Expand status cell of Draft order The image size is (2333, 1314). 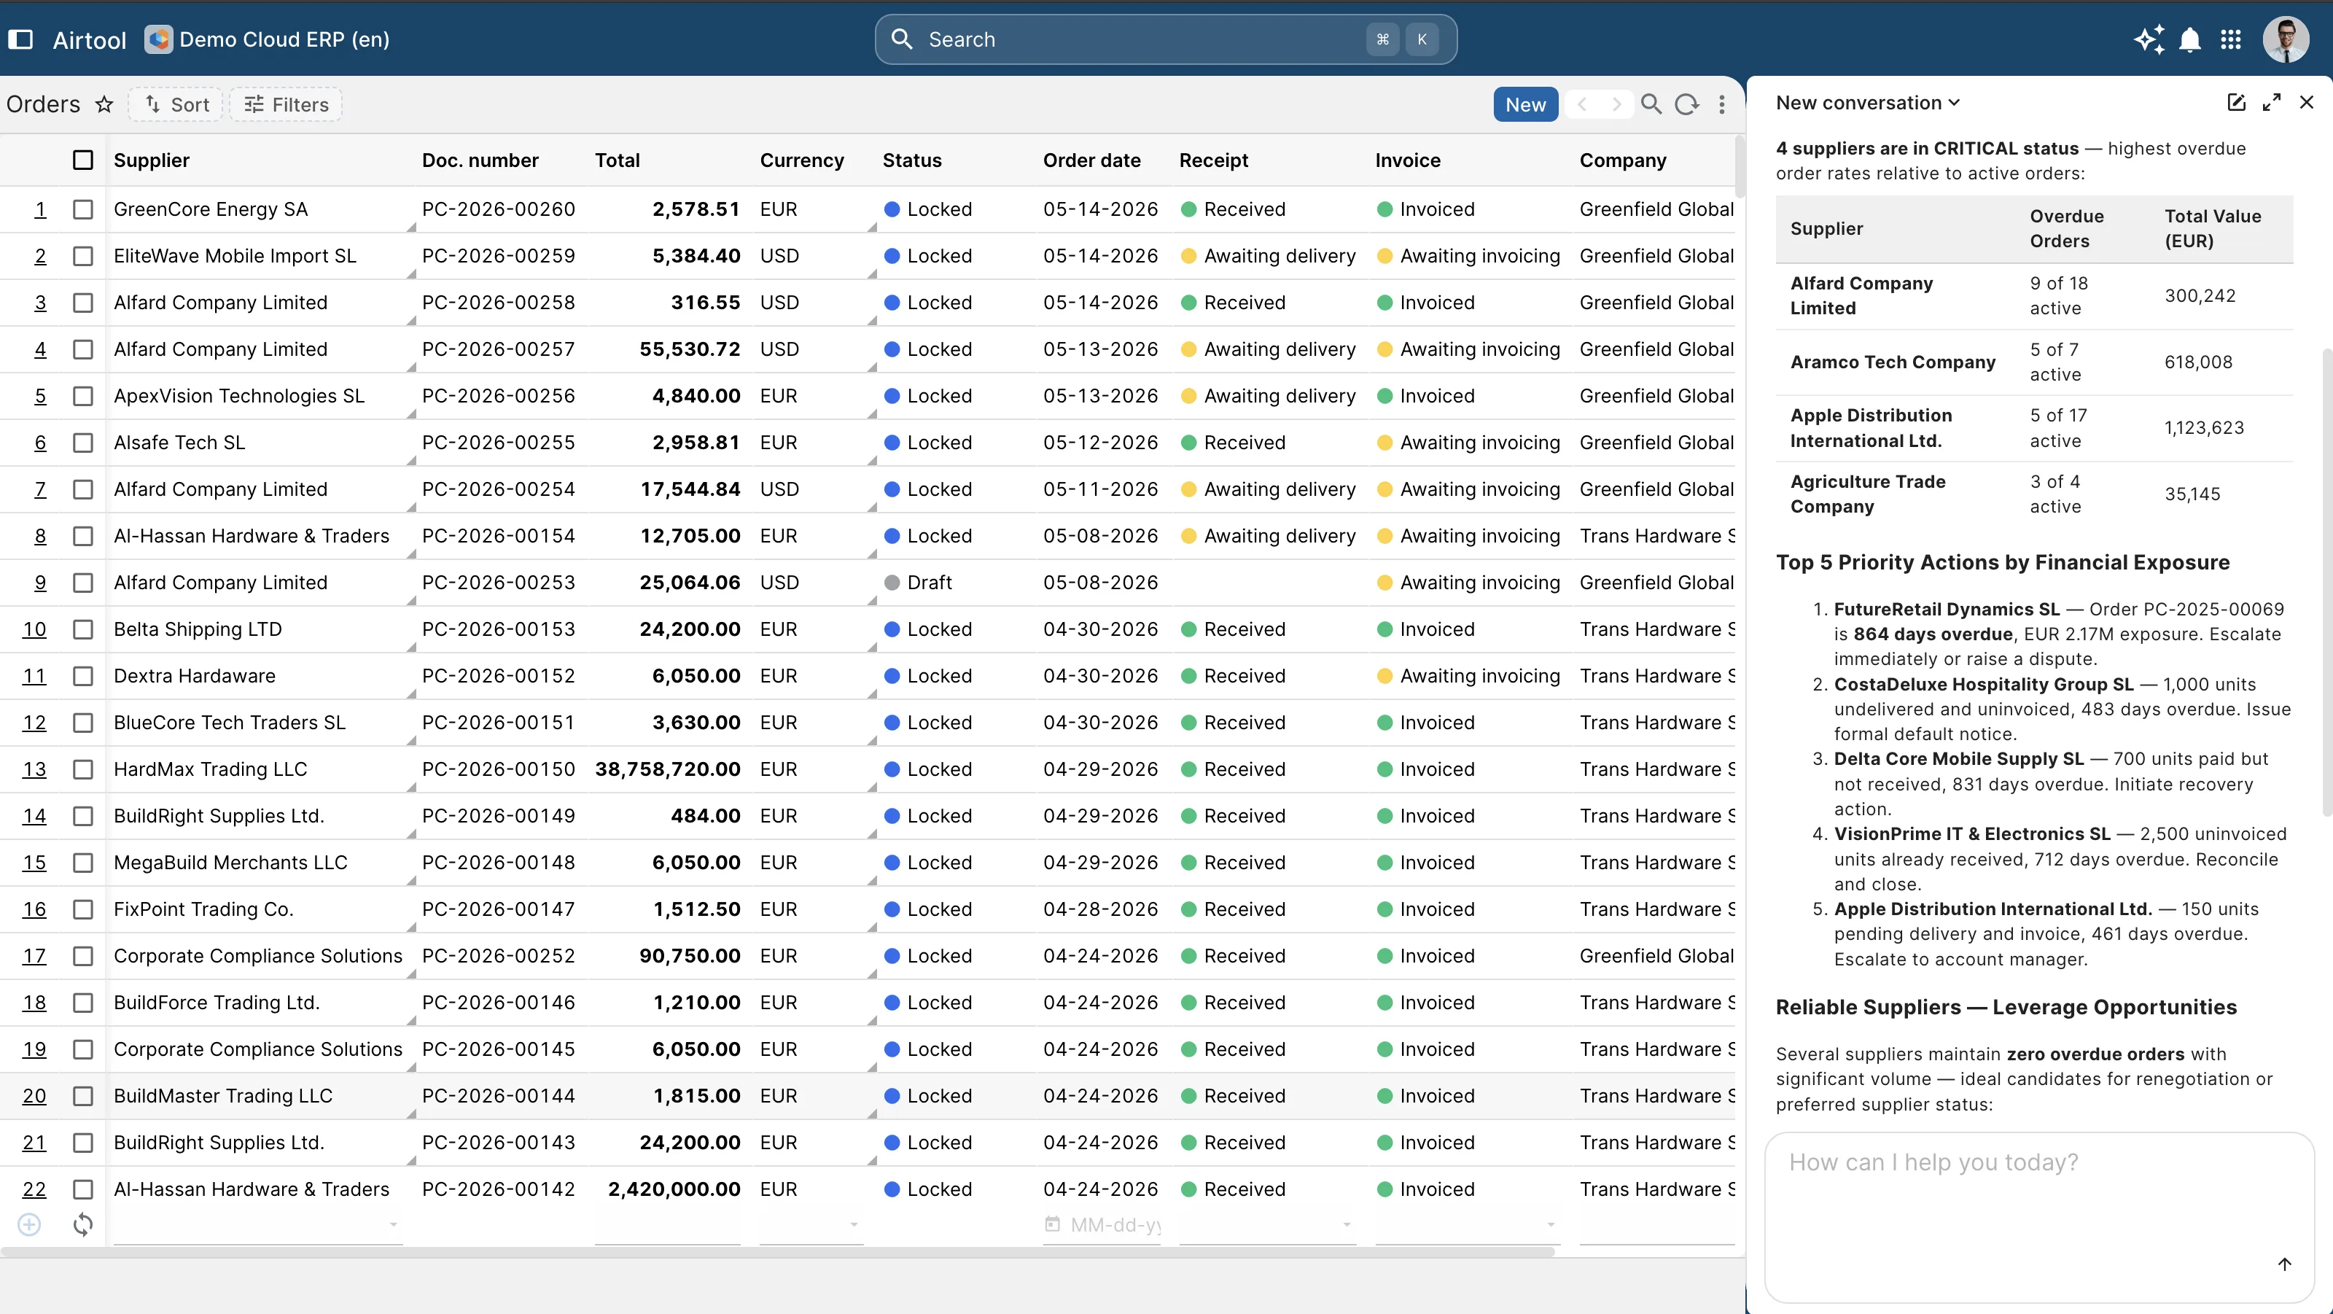(x=872, y=600)
